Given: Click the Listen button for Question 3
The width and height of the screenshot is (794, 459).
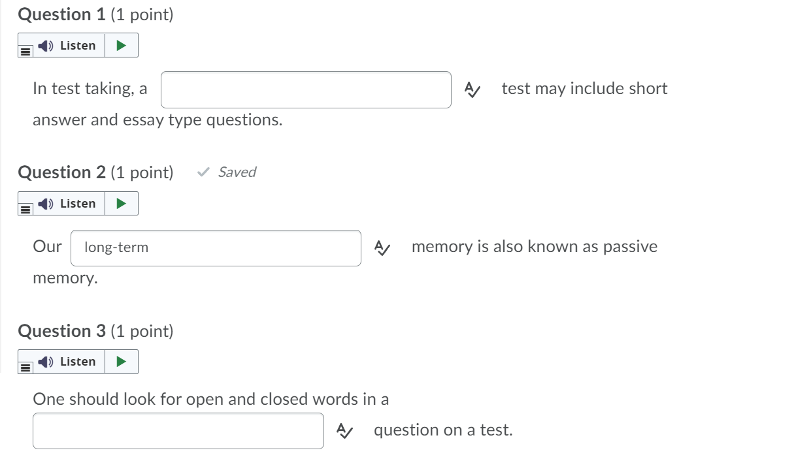Looking at the screenshot, I should tap(69, 361).
